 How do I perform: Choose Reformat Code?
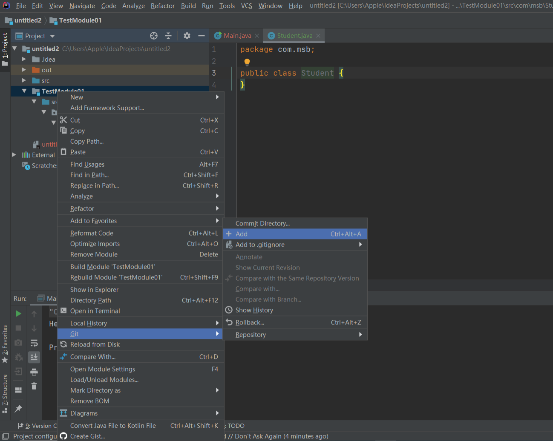tap(141, 233)
